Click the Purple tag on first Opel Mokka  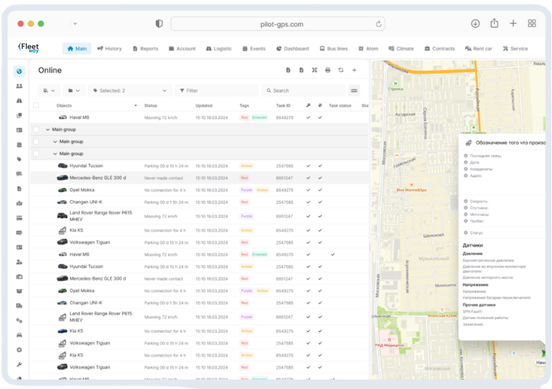pos(246,190)
